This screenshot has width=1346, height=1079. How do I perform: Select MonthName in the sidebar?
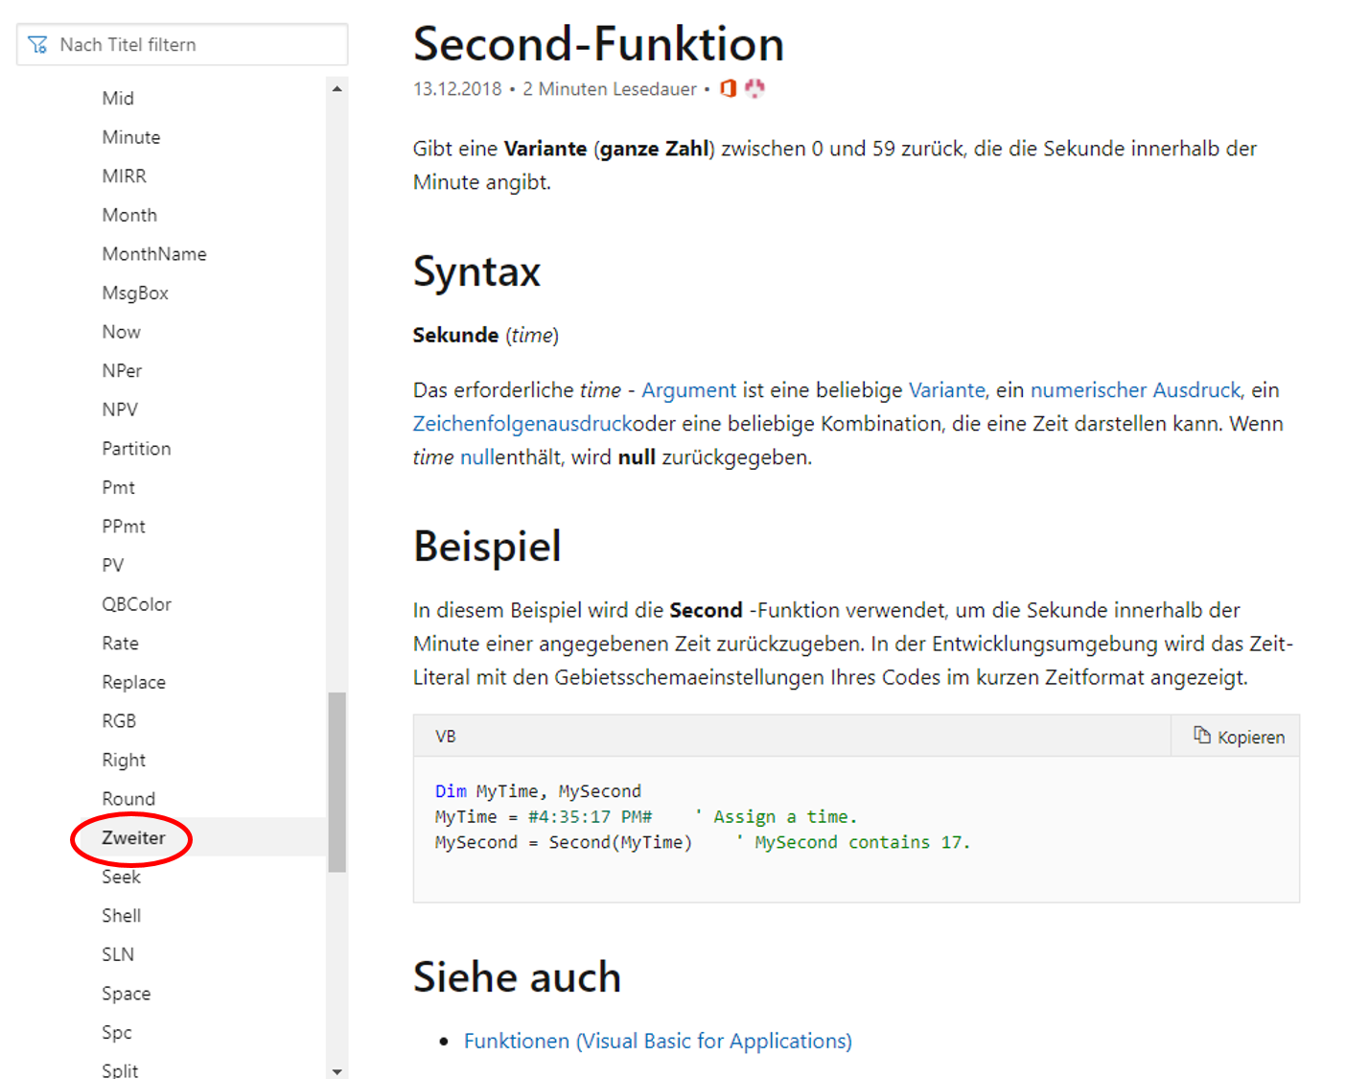pos(154,254)
